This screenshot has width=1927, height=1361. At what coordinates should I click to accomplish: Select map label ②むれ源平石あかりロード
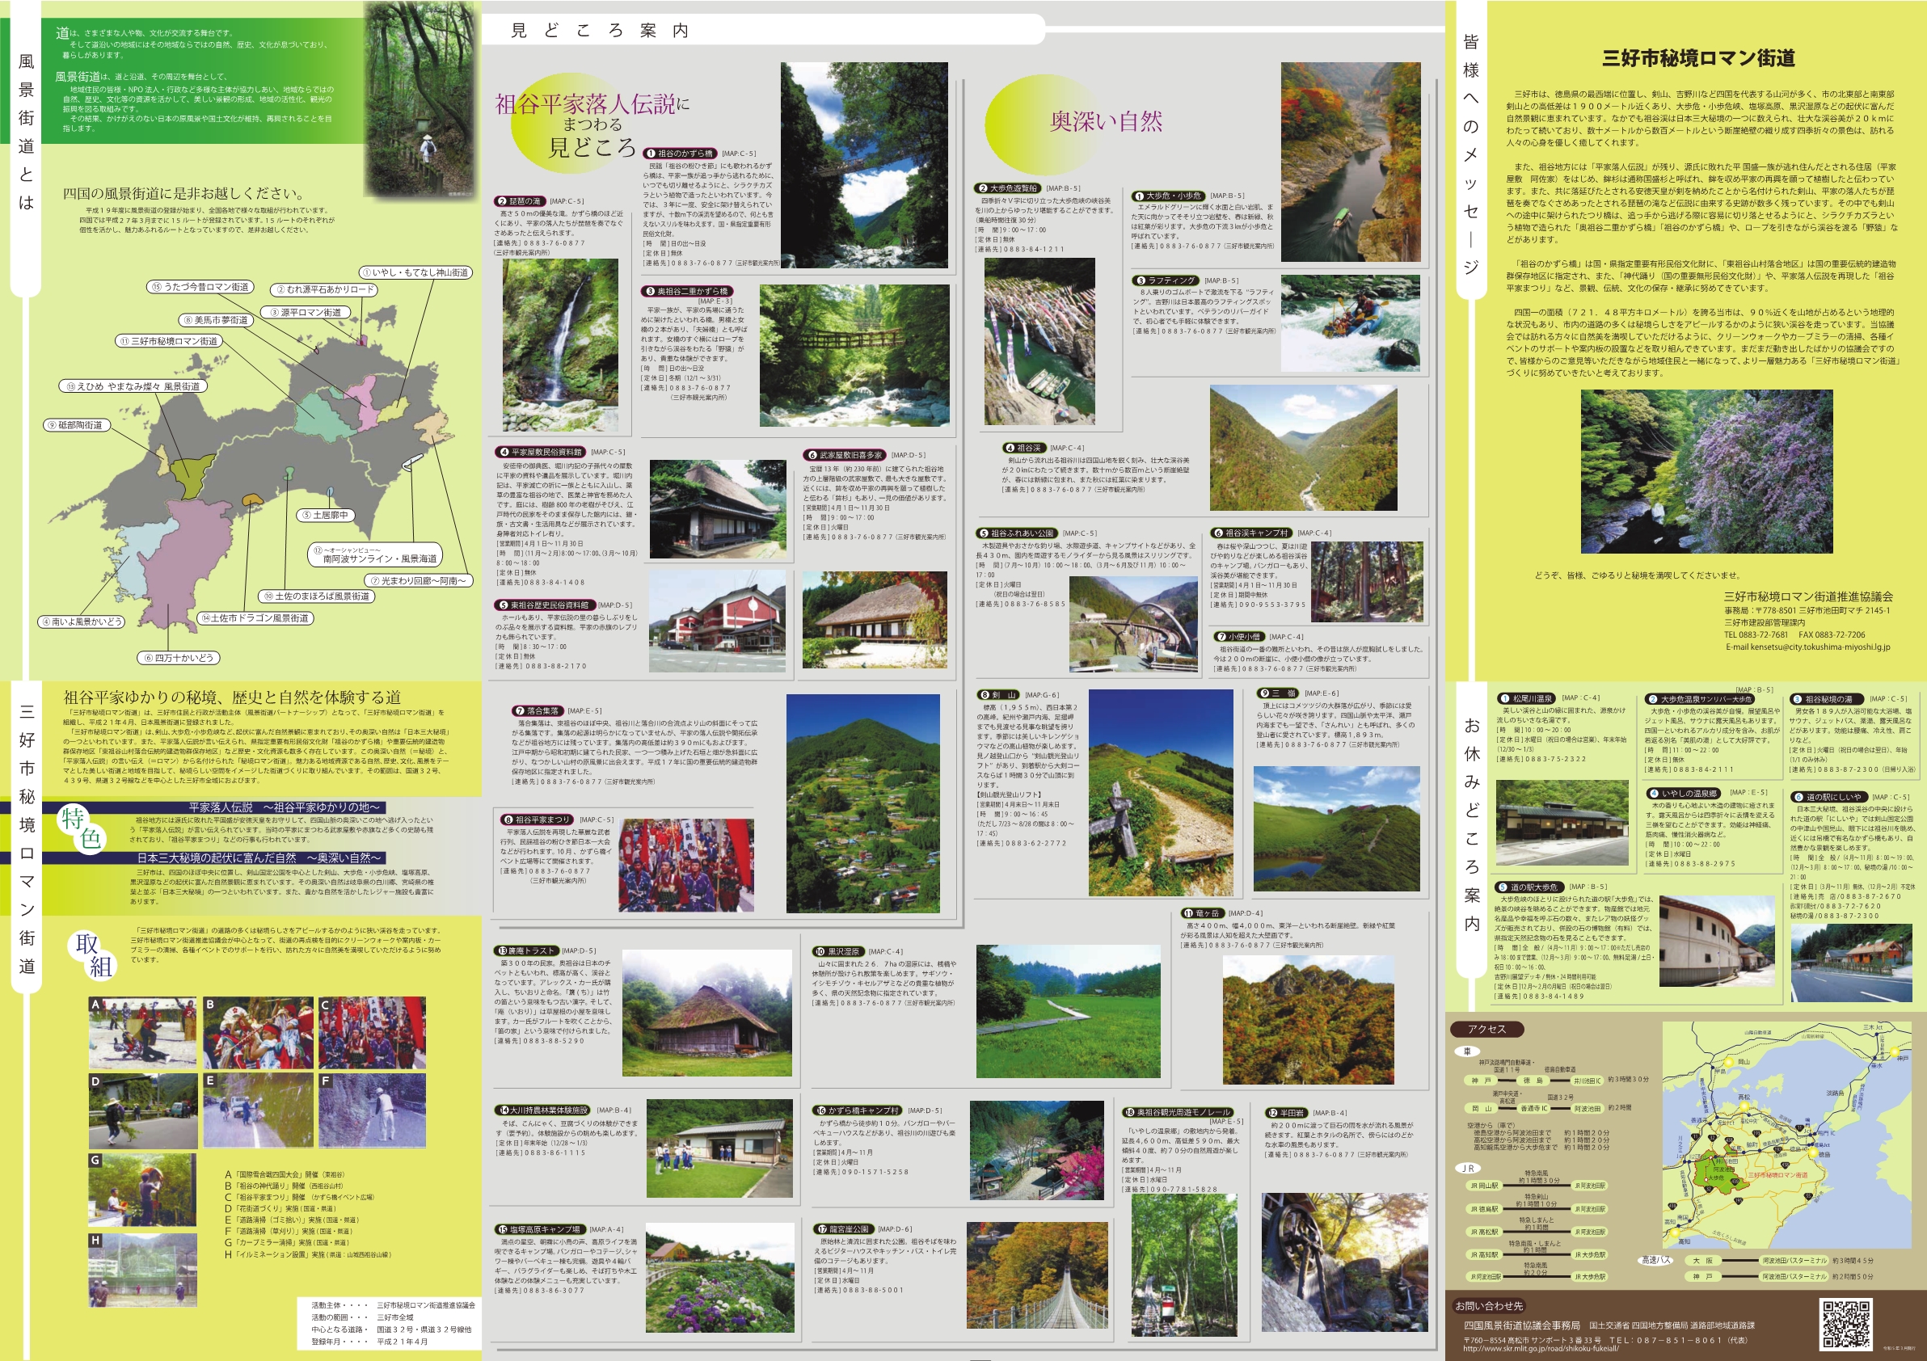coord(324,289)
